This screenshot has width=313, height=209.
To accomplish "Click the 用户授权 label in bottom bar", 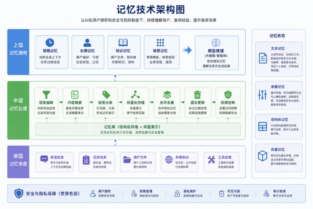I will [x=104, y=191].
